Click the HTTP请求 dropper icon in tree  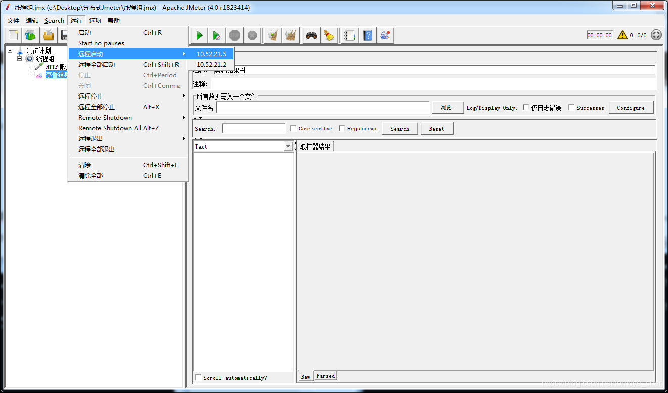pos(39,67)
